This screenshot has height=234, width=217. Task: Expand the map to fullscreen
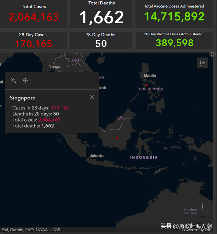click(212, 54)
